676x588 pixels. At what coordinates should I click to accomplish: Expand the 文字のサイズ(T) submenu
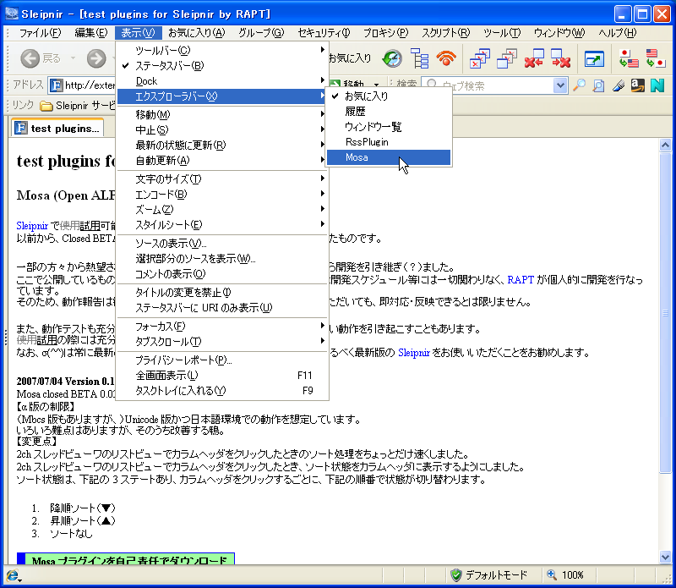(222, 179)
